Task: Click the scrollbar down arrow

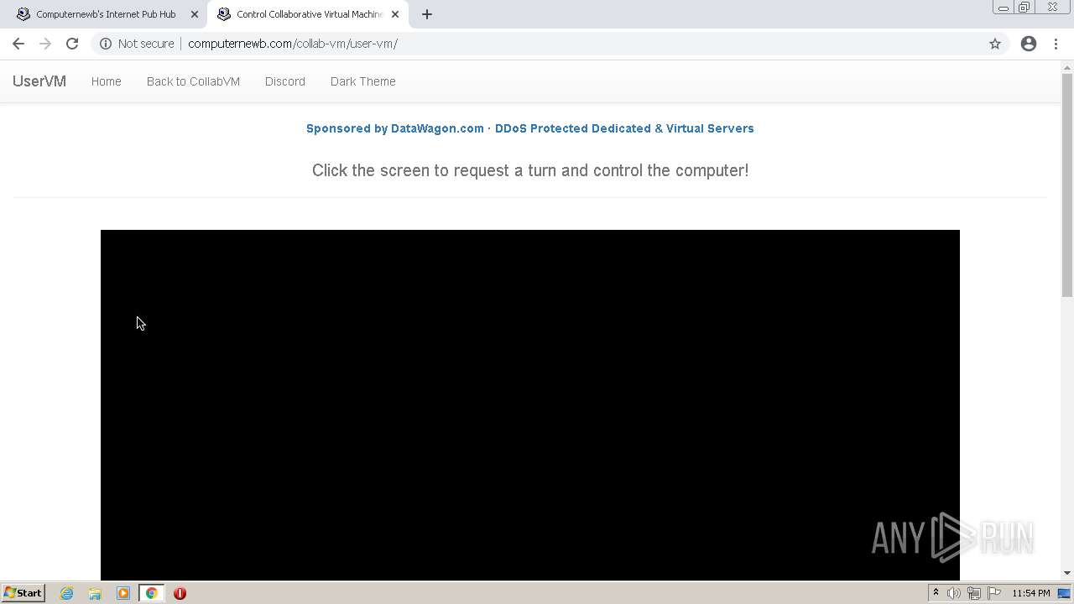Action: tap(1067, 573)
